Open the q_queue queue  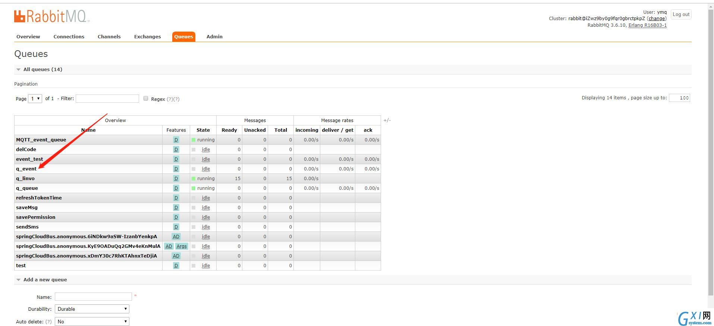(x=27, y=188)
